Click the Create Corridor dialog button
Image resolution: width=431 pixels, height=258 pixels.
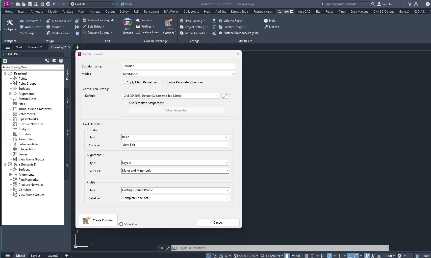click(98, 220)
